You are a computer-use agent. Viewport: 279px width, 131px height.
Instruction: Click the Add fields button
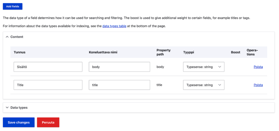(x=13, y=6)
